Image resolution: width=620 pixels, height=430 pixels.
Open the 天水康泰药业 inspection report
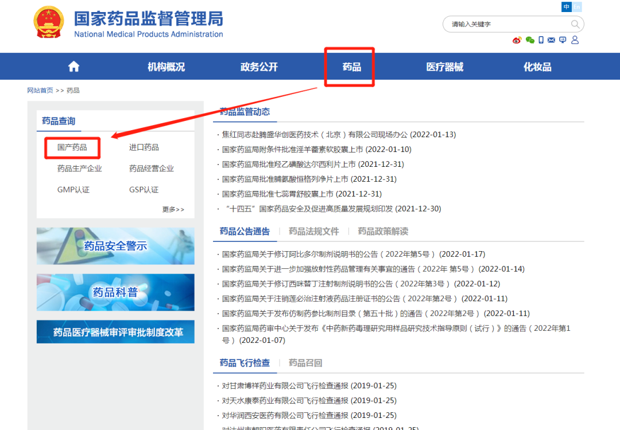click(x=309, y=400)
